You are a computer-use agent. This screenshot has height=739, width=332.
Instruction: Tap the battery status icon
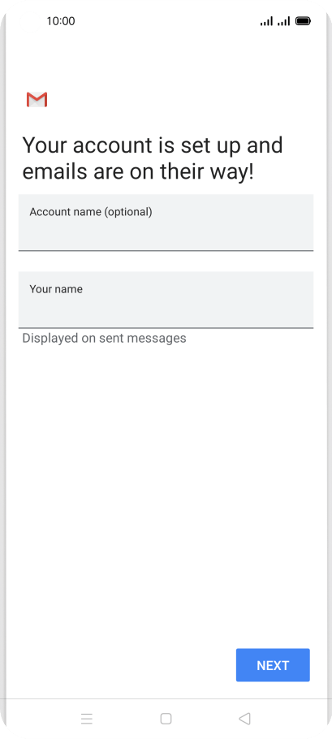click(x=303, y=21)
